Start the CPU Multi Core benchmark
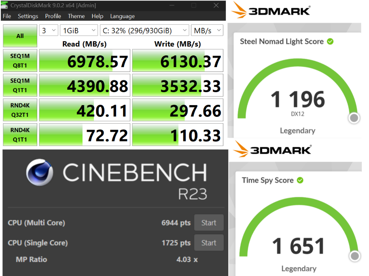This screenshot has height=276, width=369. tap(209, 223)
